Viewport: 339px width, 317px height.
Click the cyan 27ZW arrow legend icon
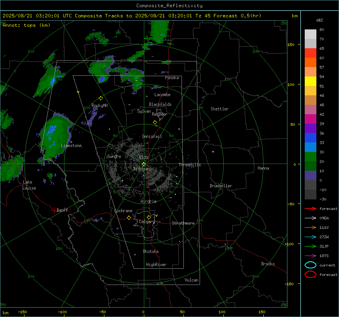pyautogui.click(x=310, y=237)
